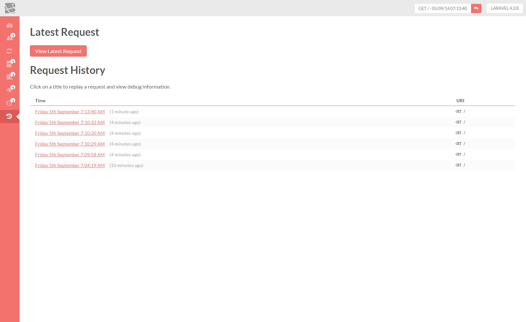Click the Request History heading
The height and width of the screenshot is (322, 526).
[68, 70]
